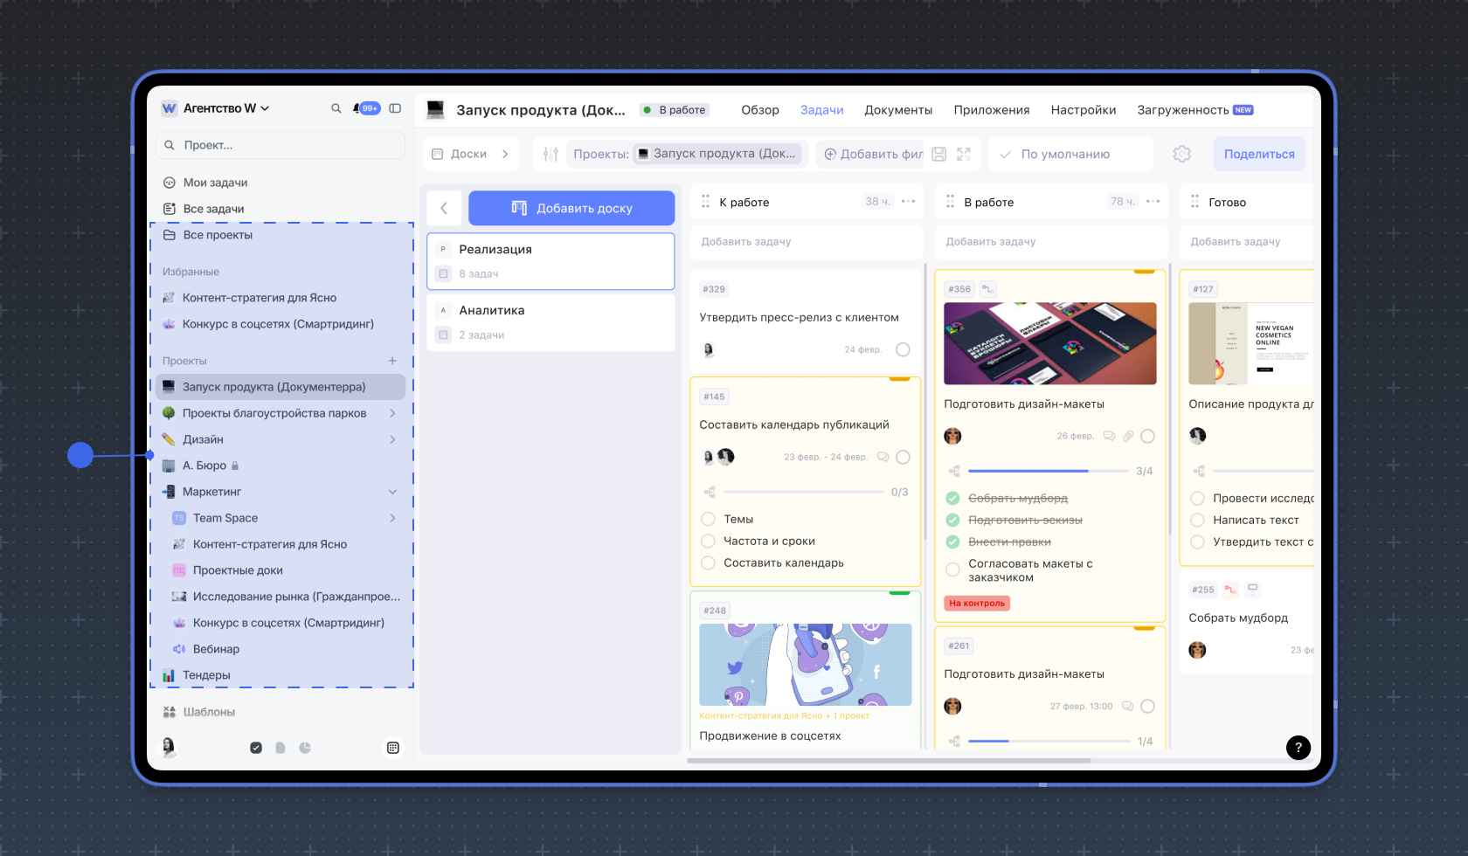
Task: Uncheck completed subtask "Собрать мудборд"
Action: tap(953, 498)
